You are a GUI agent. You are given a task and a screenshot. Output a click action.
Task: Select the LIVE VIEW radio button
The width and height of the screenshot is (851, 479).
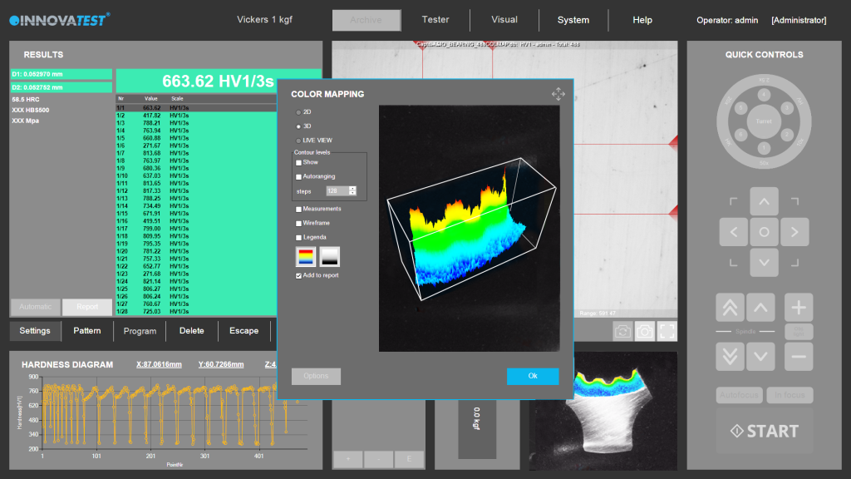coord(298,141)
